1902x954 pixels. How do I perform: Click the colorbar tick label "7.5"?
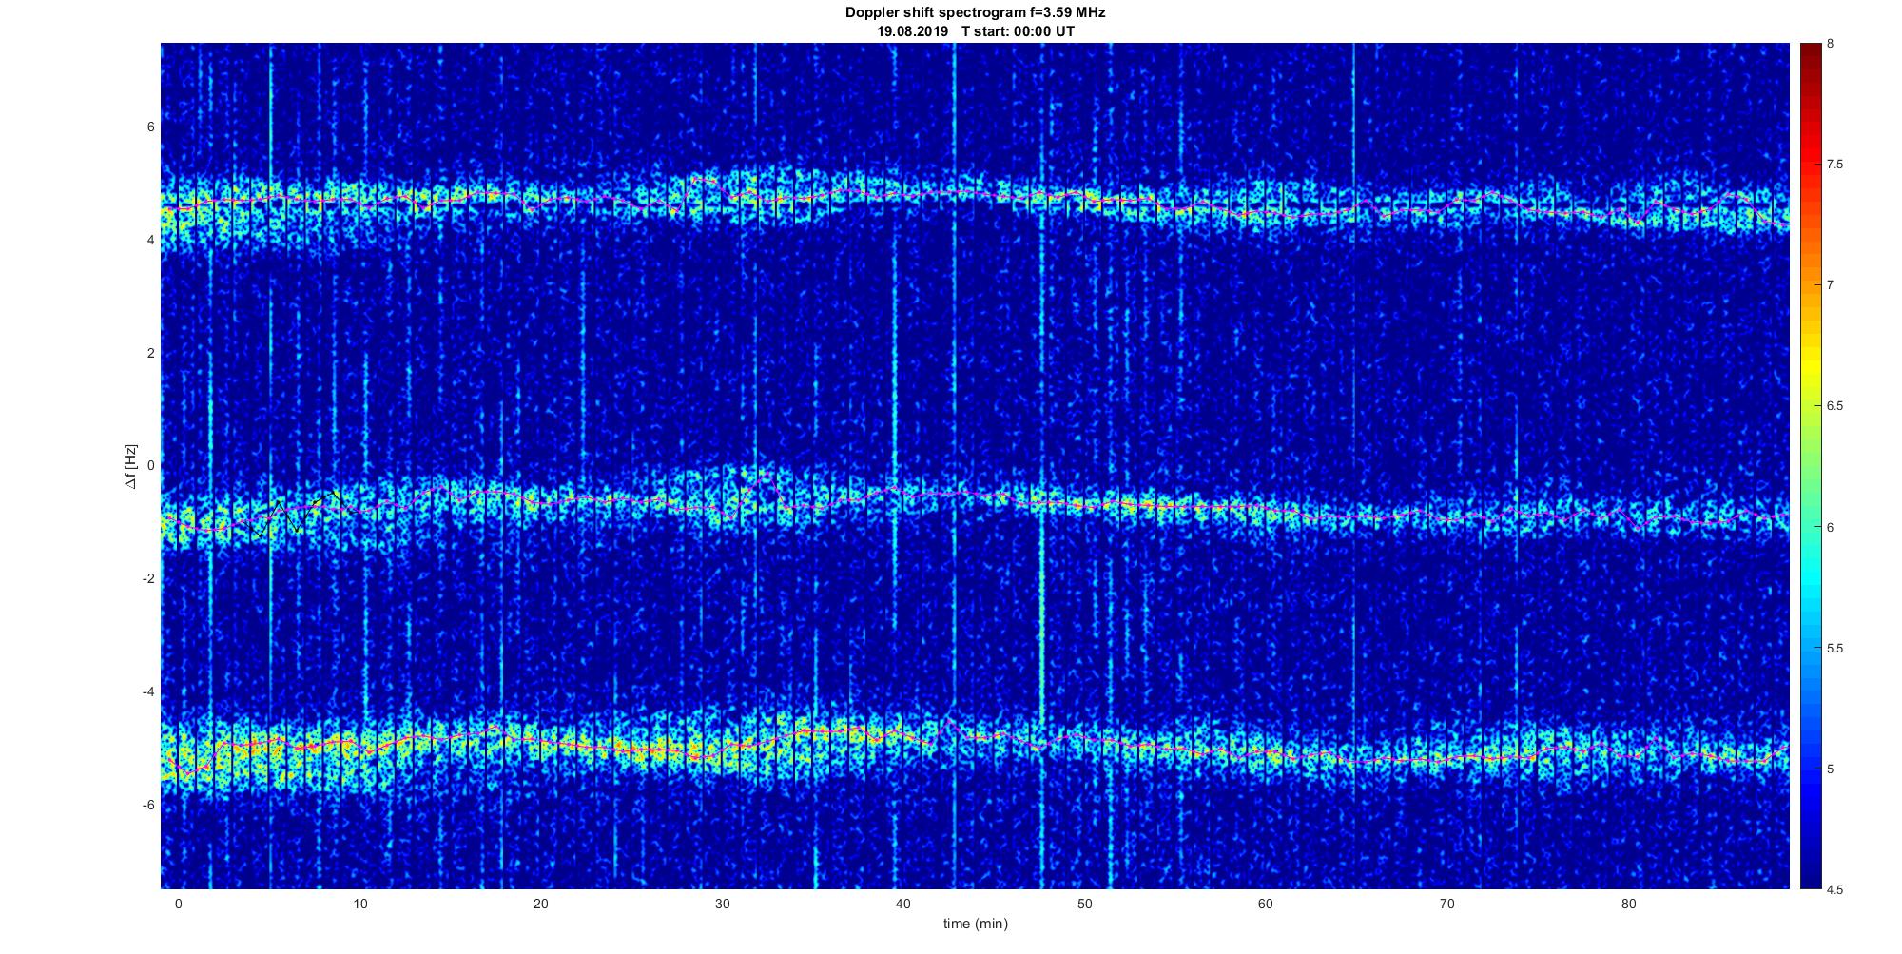[x=1834, y=165]
